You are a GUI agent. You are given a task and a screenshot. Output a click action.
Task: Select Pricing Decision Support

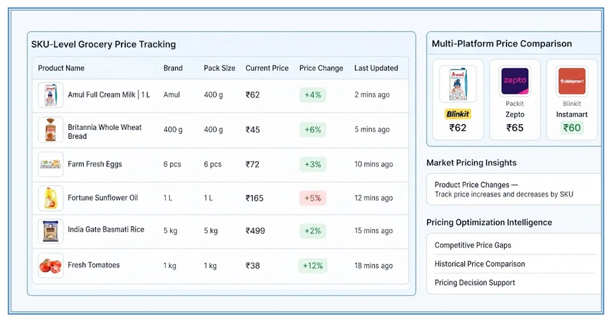tap(475, 283)
